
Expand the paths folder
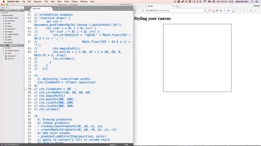click(4, 37)
